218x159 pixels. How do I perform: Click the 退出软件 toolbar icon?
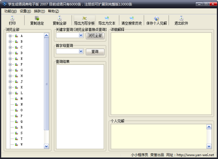point(181,18)
